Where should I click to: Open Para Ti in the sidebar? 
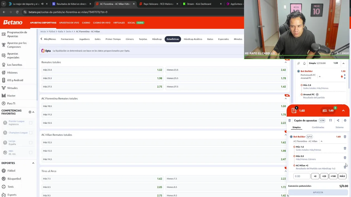point(11,103)
